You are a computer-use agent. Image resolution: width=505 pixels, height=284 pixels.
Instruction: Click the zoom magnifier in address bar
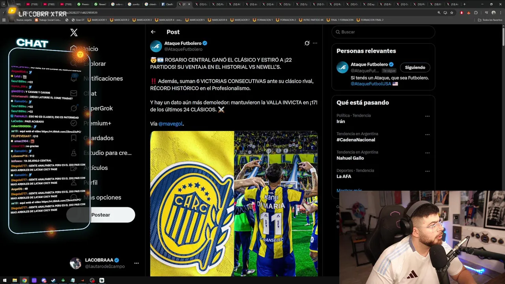(x=439, y=13)
